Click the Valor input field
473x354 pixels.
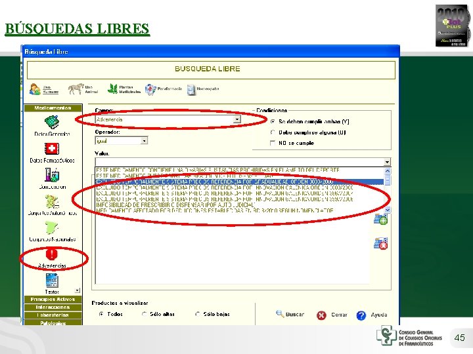pos(239,163)
